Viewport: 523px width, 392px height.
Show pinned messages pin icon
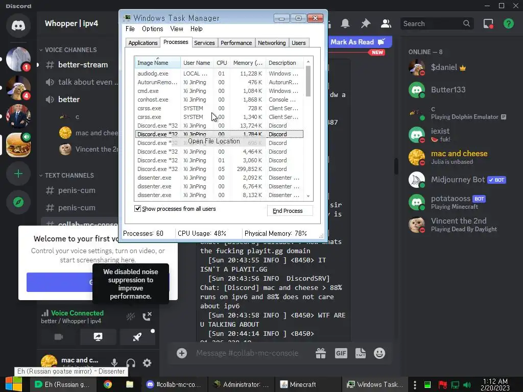[x=366, y=23]
